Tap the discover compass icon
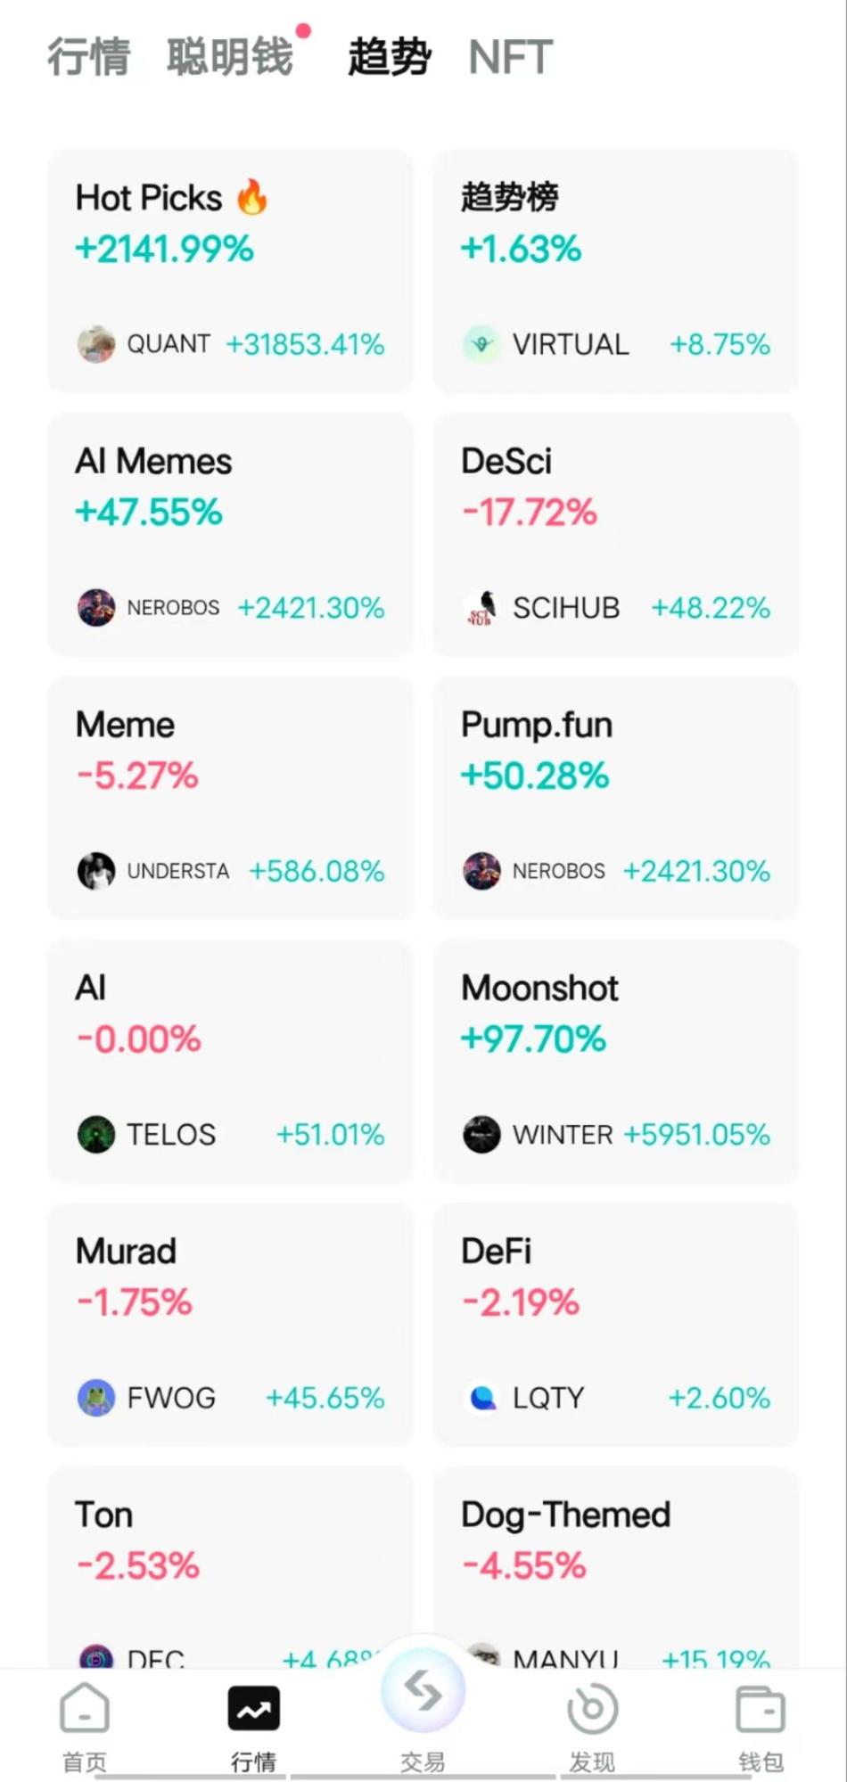 coord(592,1709)
